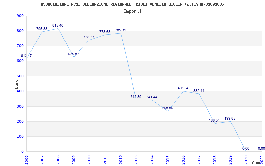Select the 795.33 data label
This screenshot has height=166, width=265.
tap(42, 29)
